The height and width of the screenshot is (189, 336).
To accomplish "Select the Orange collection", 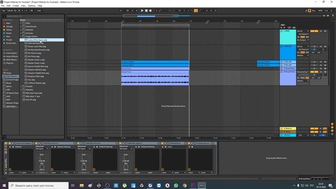I will (x=9, y=27).
